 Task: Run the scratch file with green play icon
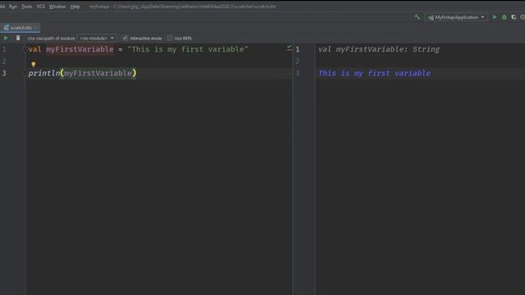pyautogui.click(x=6, y=39)
